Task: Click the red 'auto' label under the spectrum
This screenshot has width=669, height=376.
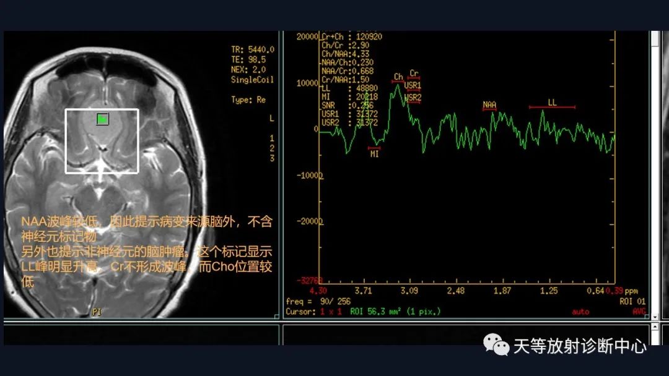Action: pos(580,312)
